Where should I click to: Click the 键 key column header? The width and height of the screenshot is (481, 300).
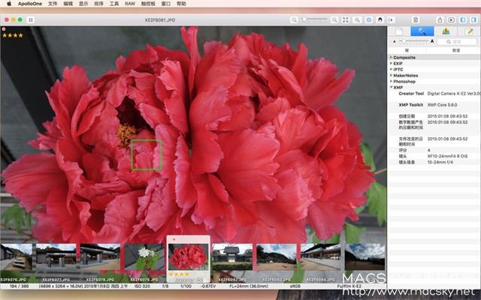pyautogui.click(x=407, y=50)
